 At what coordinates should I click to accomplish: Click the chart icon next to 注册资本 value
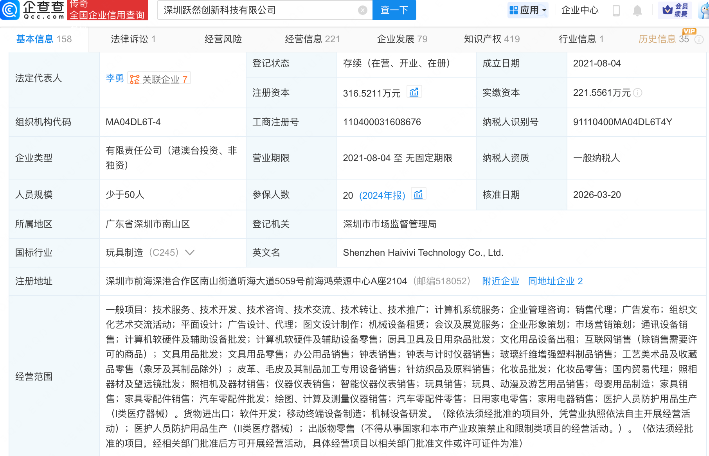pyautogui.click(x=414, y=92)
